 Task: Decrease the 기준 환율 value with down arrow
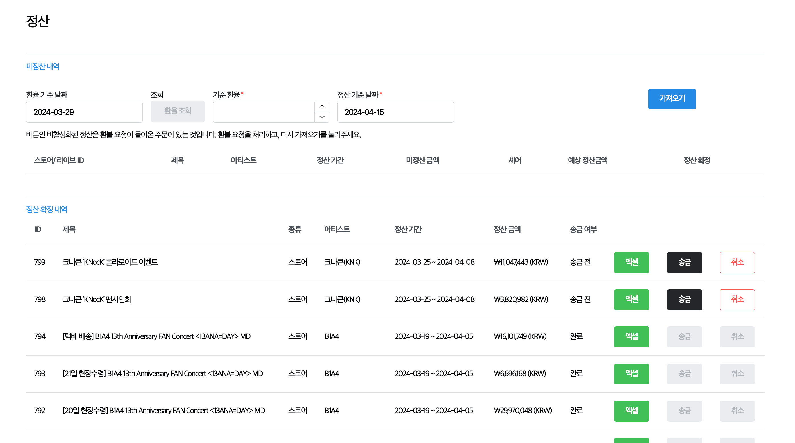point(322,117)
